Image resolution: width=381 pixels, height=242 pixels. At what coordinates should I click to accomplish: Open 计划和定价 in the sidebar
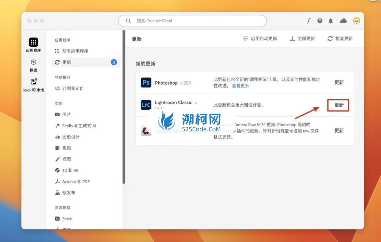coord(86,89)
